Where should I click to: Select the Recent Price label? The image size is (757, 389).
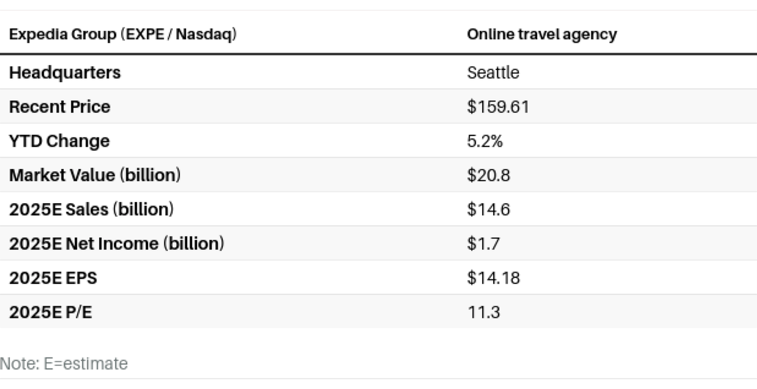point(59,106)
